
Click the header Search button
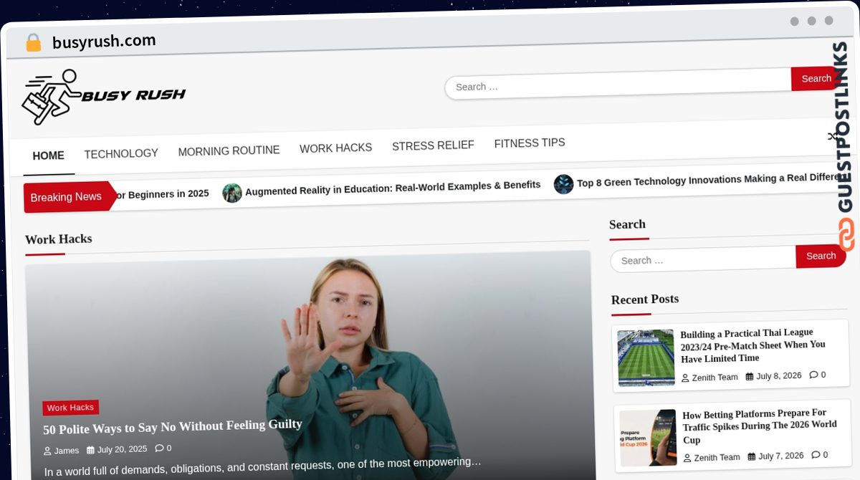click(x=816, y=78)
